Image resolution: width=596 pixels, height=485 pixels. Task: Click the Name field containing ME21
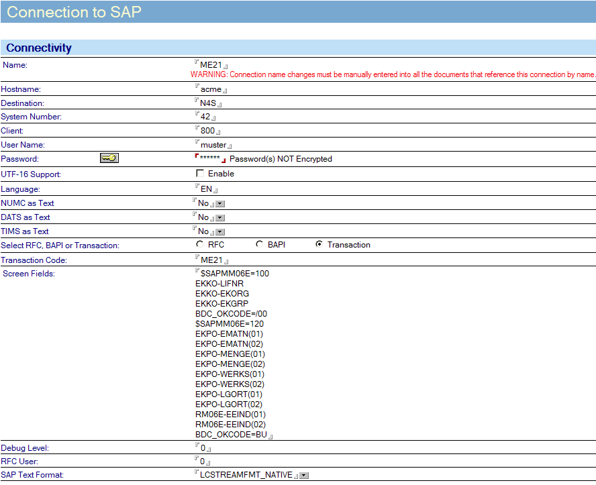pyautogui.click(x=211, y=65)
